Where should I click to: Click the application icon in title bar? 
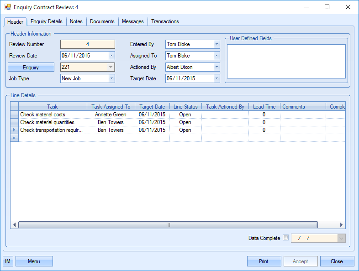point(7,7)
